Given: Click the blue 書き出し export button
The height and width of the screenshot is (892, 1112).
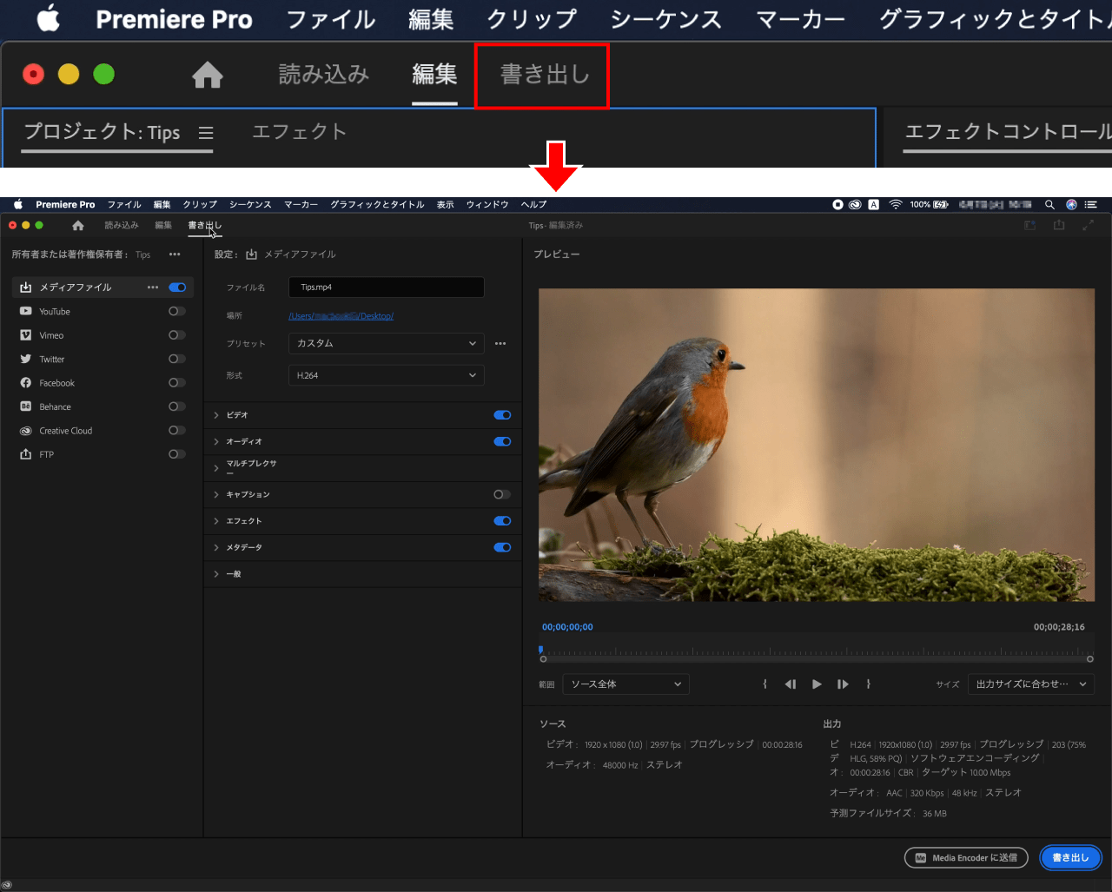Looking at the screenshot, I should point(1070,858).
